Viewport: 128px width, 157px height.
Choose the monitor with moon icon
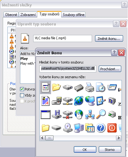(112, 101)
